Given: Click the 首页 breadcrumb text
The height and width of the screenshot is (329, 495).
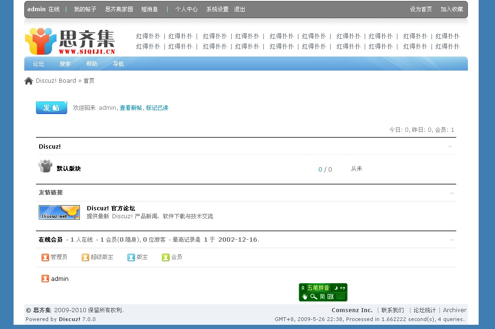Looking at the screenshot, I should click(89, 80).
